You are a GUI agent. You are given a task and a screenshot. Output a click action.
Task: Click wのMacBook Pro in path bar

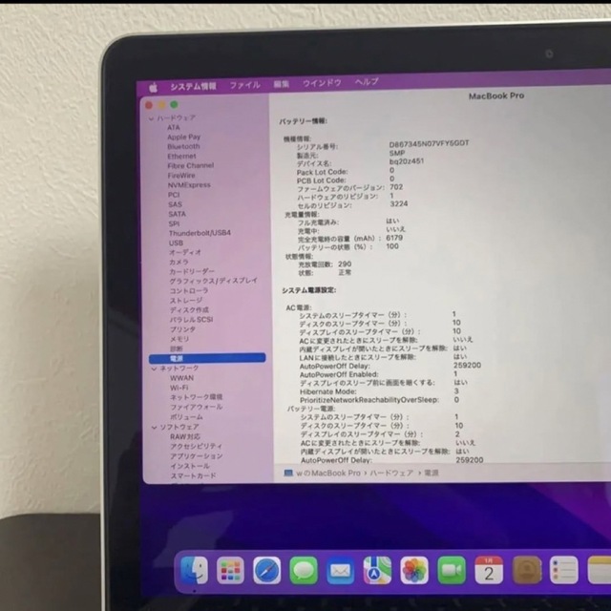point(328,474)
